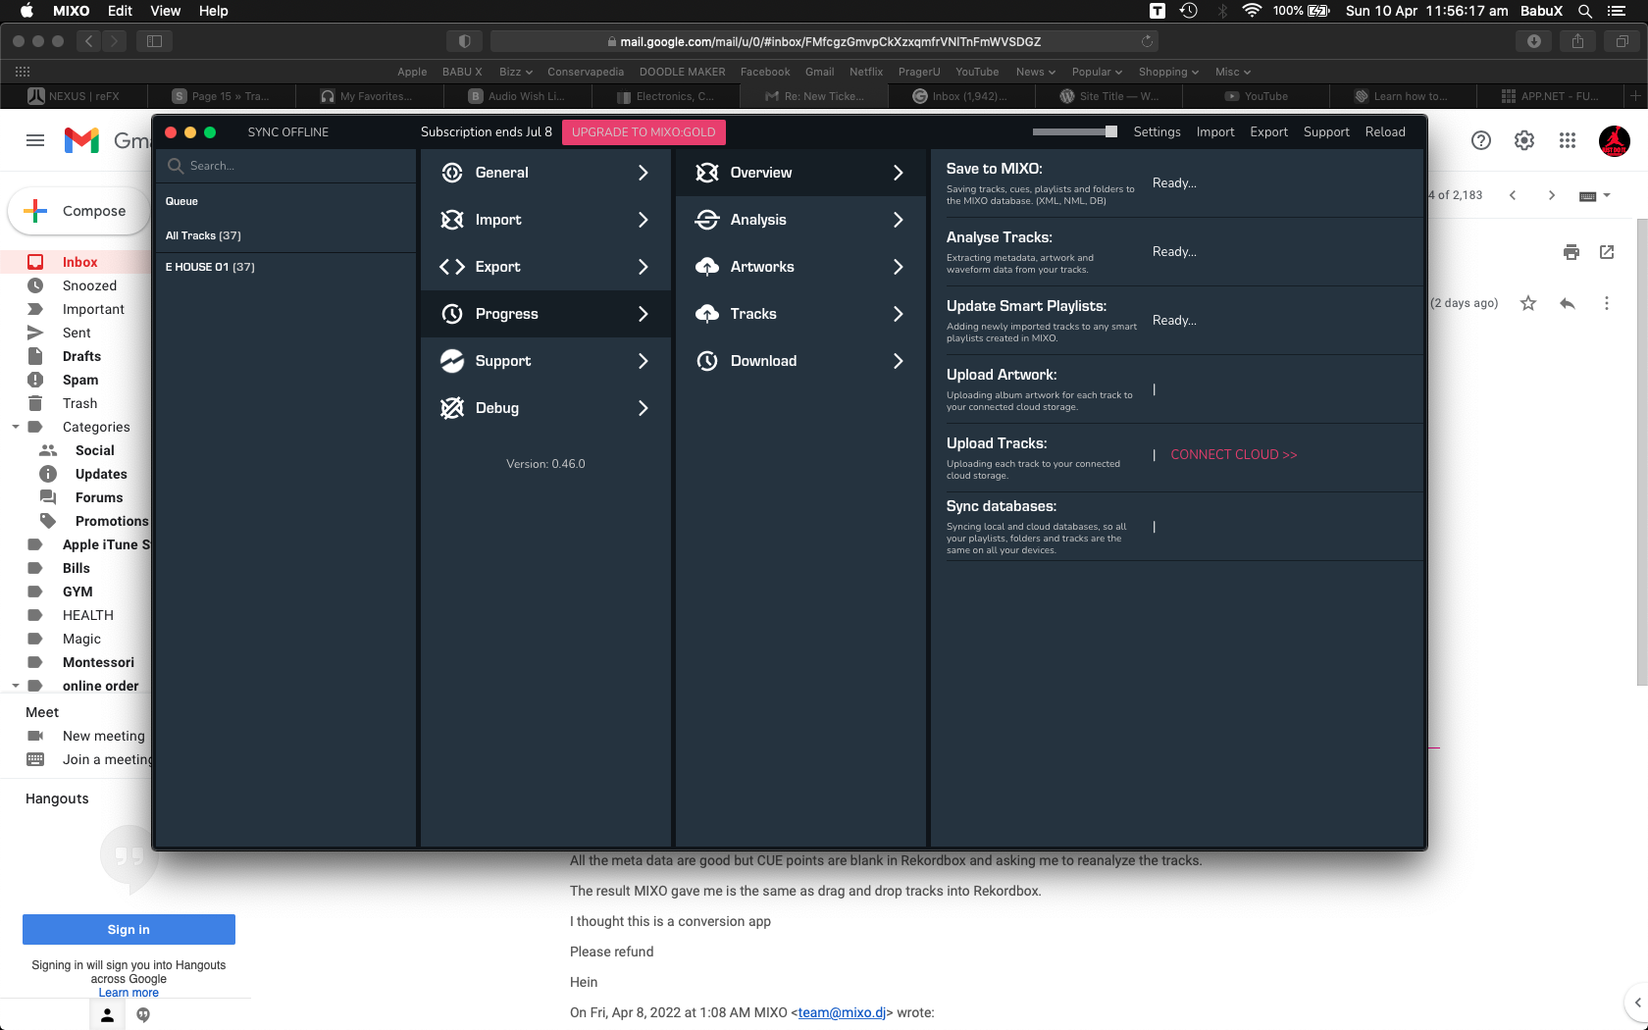Image resolution: width=1648 pixels, height=1030 pixels.
Task: Click the Artworks cloud upload icon
Action: pos(707,267)
